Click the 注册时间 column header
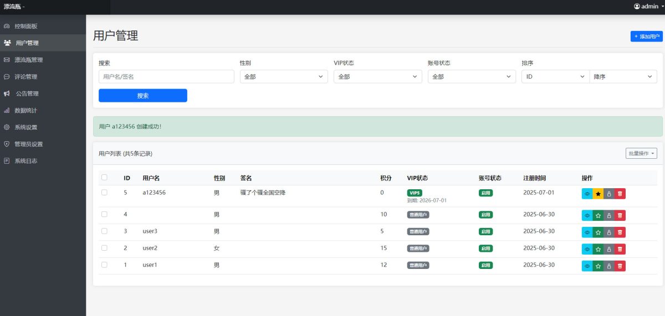665x316 pixels. [534, 178]
